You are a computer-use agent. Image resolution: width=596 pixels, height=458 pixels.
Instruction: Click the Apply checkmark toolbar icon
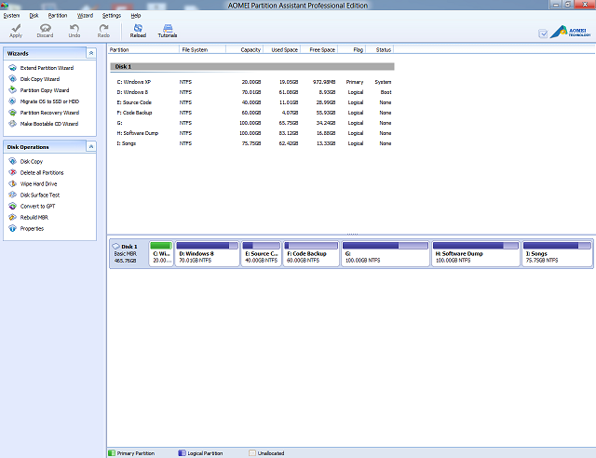(16, 28)
